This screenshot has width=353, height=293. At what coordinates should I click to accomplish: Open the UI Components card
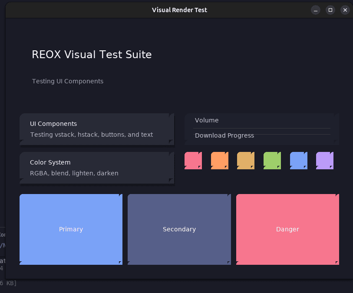click(x=97, y=129)
